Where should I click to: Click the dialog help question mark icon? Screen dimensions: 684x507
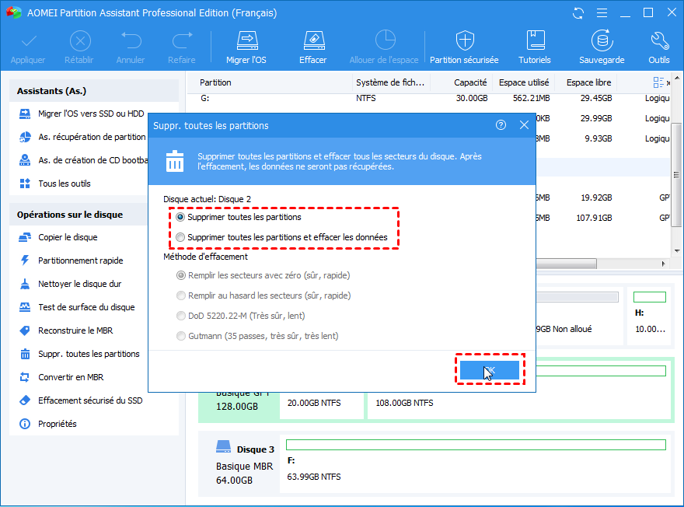point(501,125)
